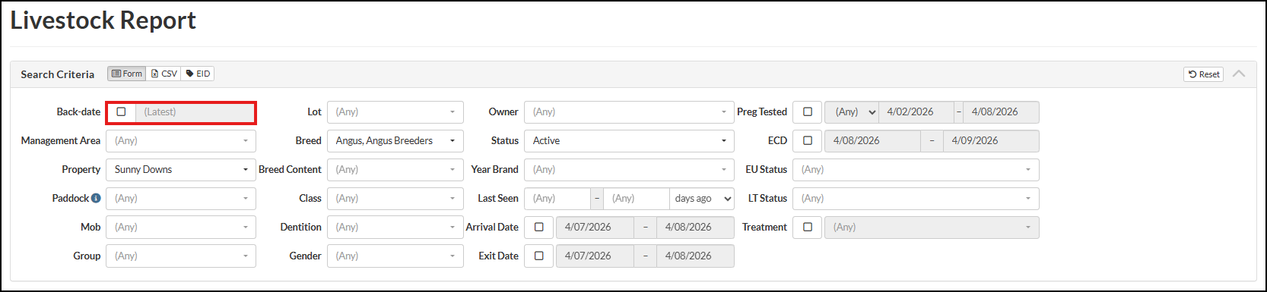Click Preg Tested end date 4/08/2026
Image resolution: width=1267 pixels, height=292 pixels.
point(1001,111)
